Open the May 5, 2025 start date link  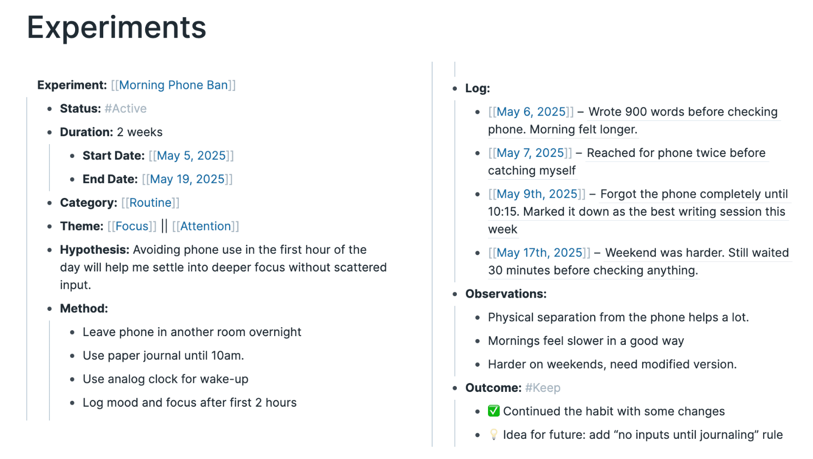(x=191, y=155)
